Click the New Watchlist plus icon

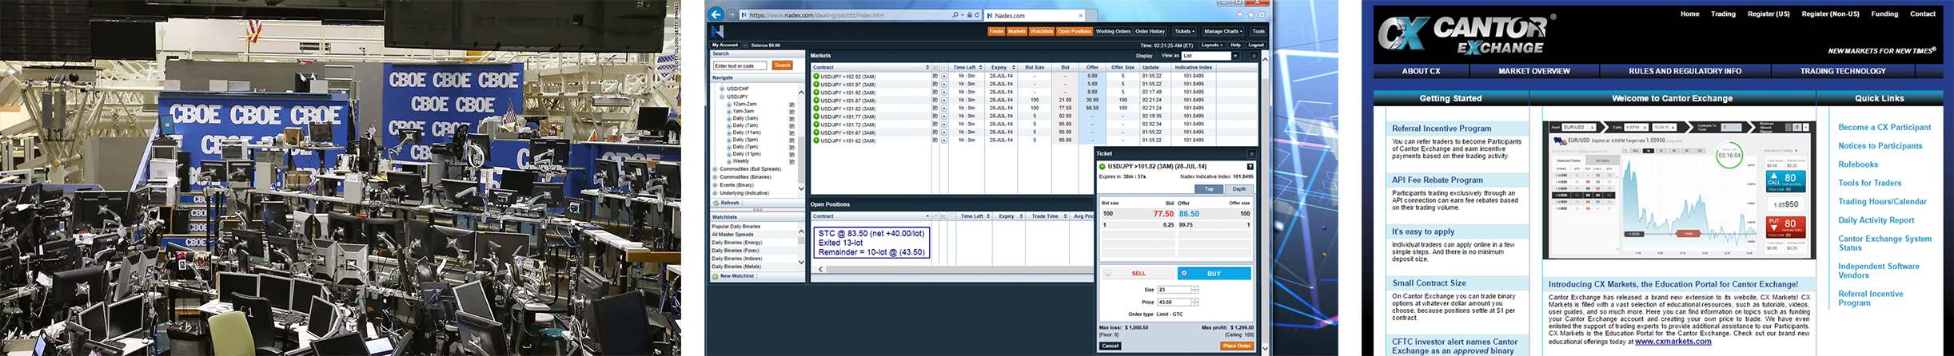point(716,276)
